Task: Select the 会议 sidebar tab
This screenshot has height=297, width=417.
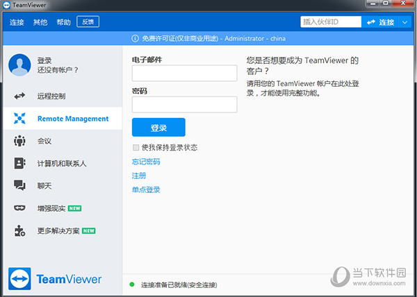Action: [x=63, y=141]
